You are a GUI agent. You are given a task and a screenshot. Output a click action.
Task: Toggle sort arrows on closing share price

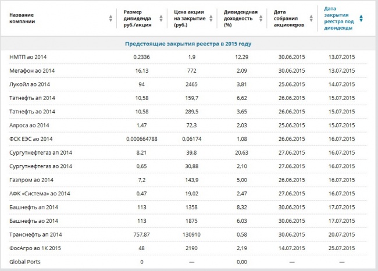[x=211, y=19]
